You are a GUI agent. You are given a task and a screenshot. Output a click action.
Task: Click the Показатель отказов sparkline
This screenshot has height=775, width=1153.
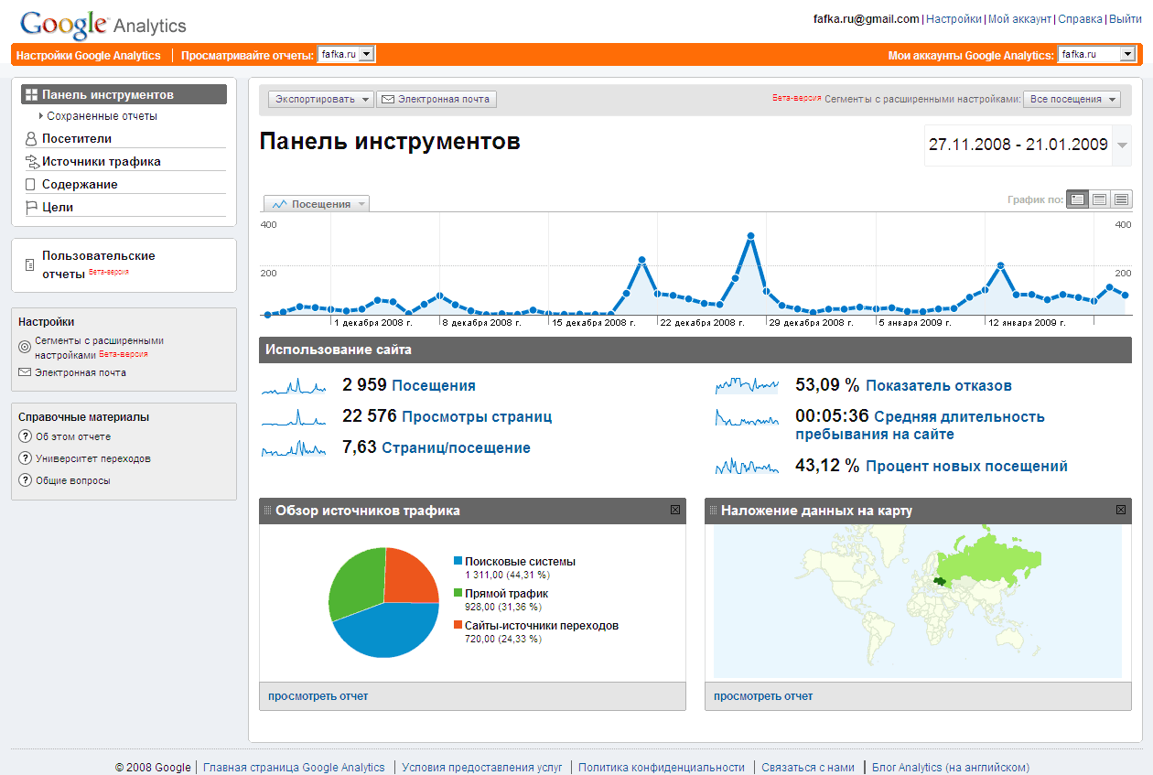(x=747, y=386)
